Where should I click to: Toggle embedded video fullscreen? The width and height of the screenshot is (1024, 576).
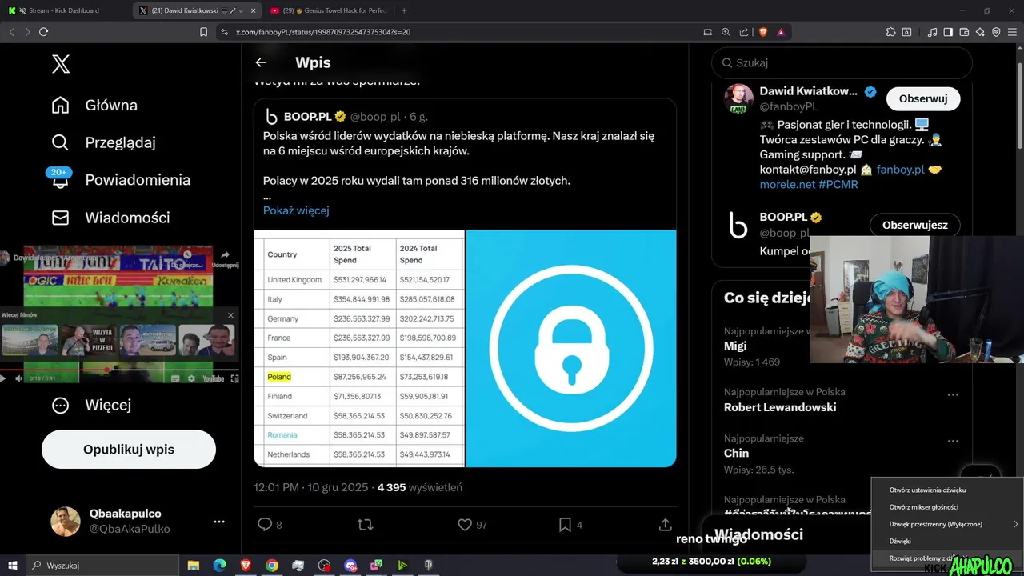coord(233,378)
